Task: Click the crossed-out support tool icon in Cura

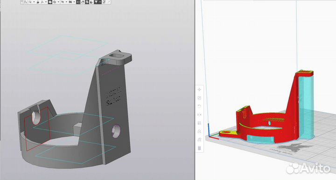Action: [x=199, y=140]
